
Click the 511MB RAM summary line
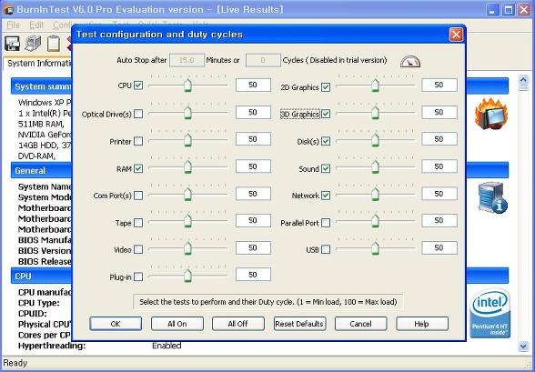coord(41,124)
